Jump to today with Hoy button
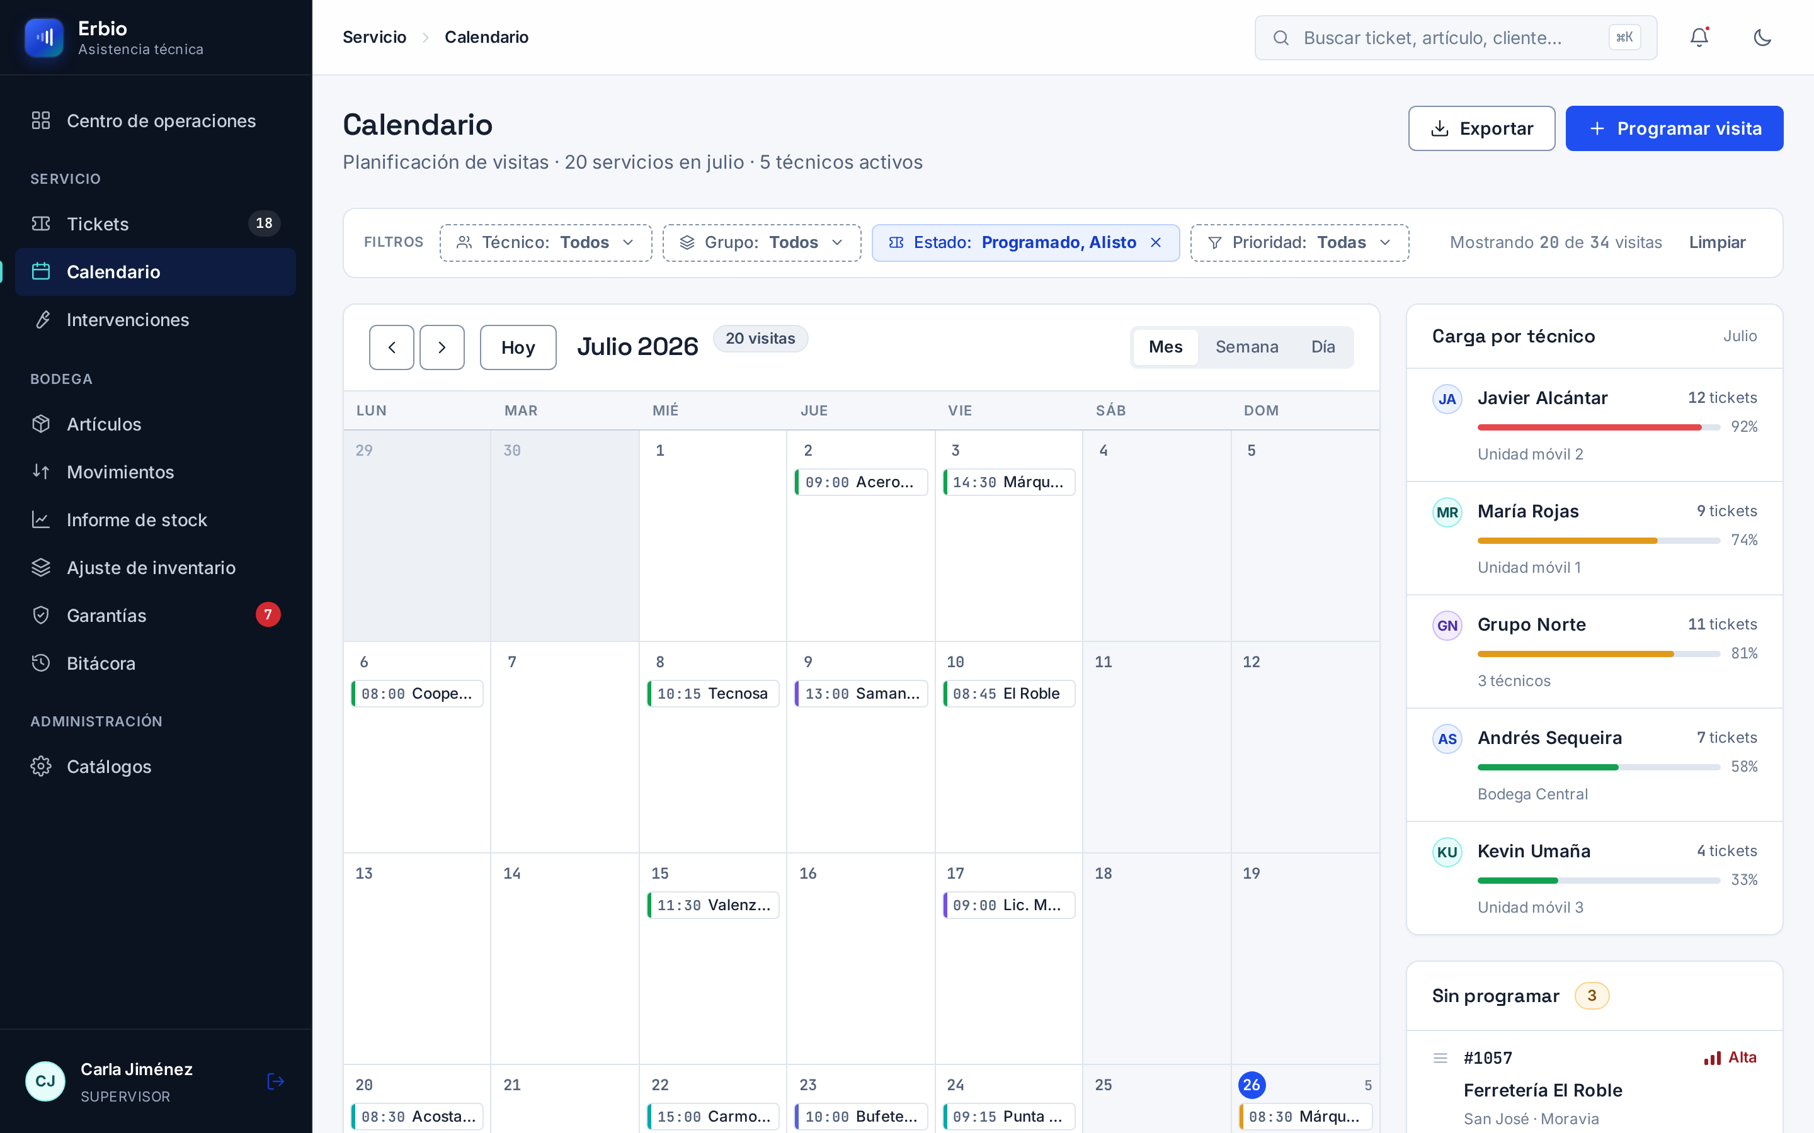This screenshot has width=1814, height=1133. click(518, 347)
